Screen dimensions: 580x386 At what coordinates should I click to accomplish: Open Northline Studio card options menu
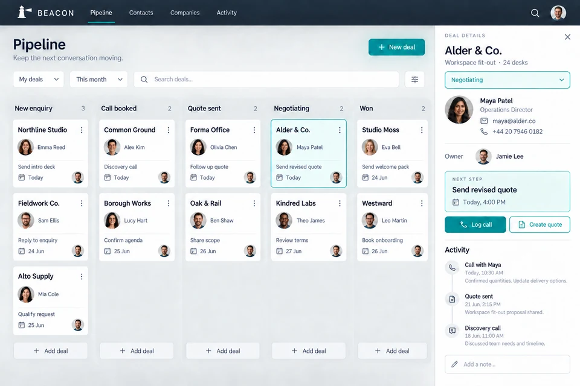point(82,130)
